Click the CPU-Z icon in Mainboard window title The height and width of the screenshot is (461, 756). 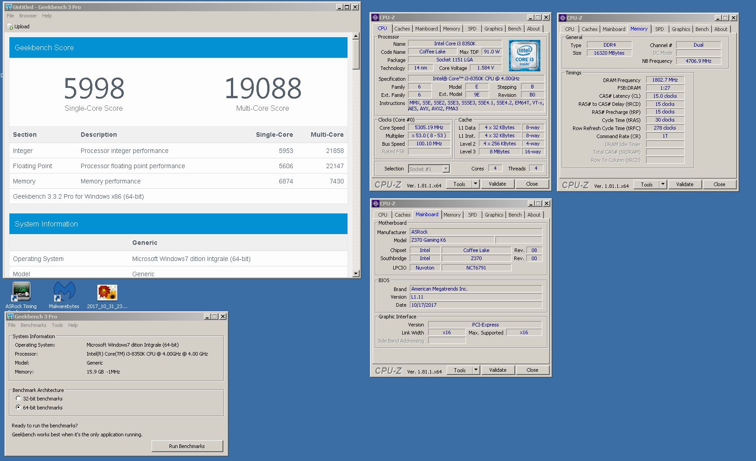[376, 204]
